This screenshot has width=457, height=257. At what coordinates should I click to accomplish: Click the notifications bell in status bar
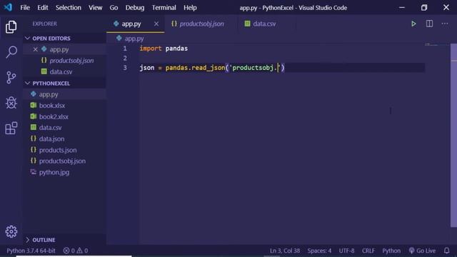[446, 251]
